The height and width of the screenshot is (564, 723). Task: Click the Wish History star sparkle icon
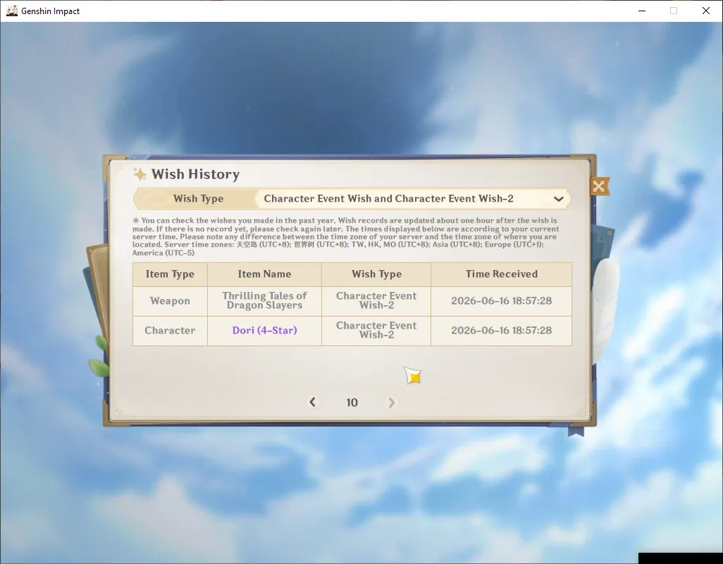pos(140,174)
